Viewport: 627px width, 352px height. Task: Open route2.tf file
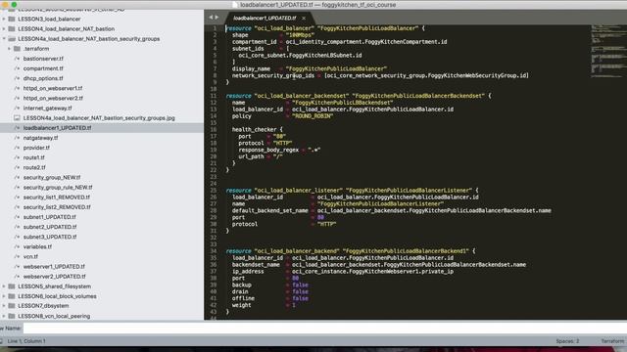tap(34, 167)
